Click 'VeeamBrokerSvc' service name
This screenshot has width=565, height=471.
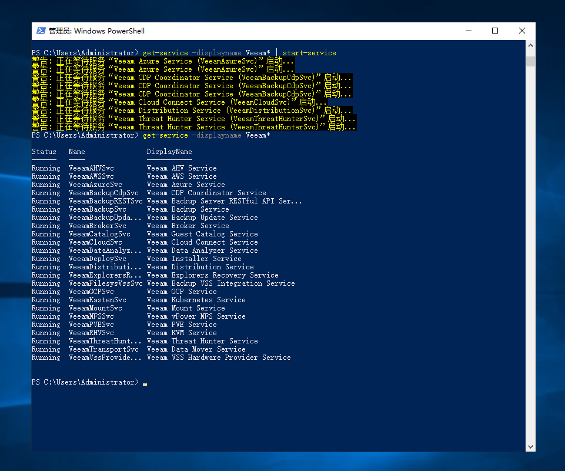click(97, 226)
